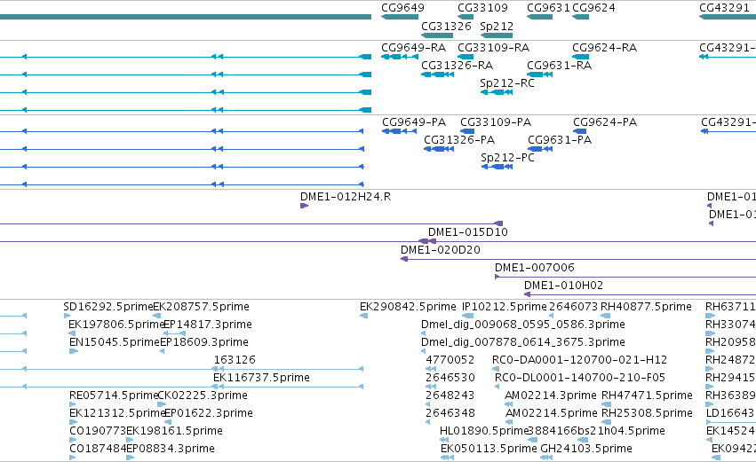Open EST EK121312.5prime
This screenshot has width=756, height=462.
coord(117,413)
